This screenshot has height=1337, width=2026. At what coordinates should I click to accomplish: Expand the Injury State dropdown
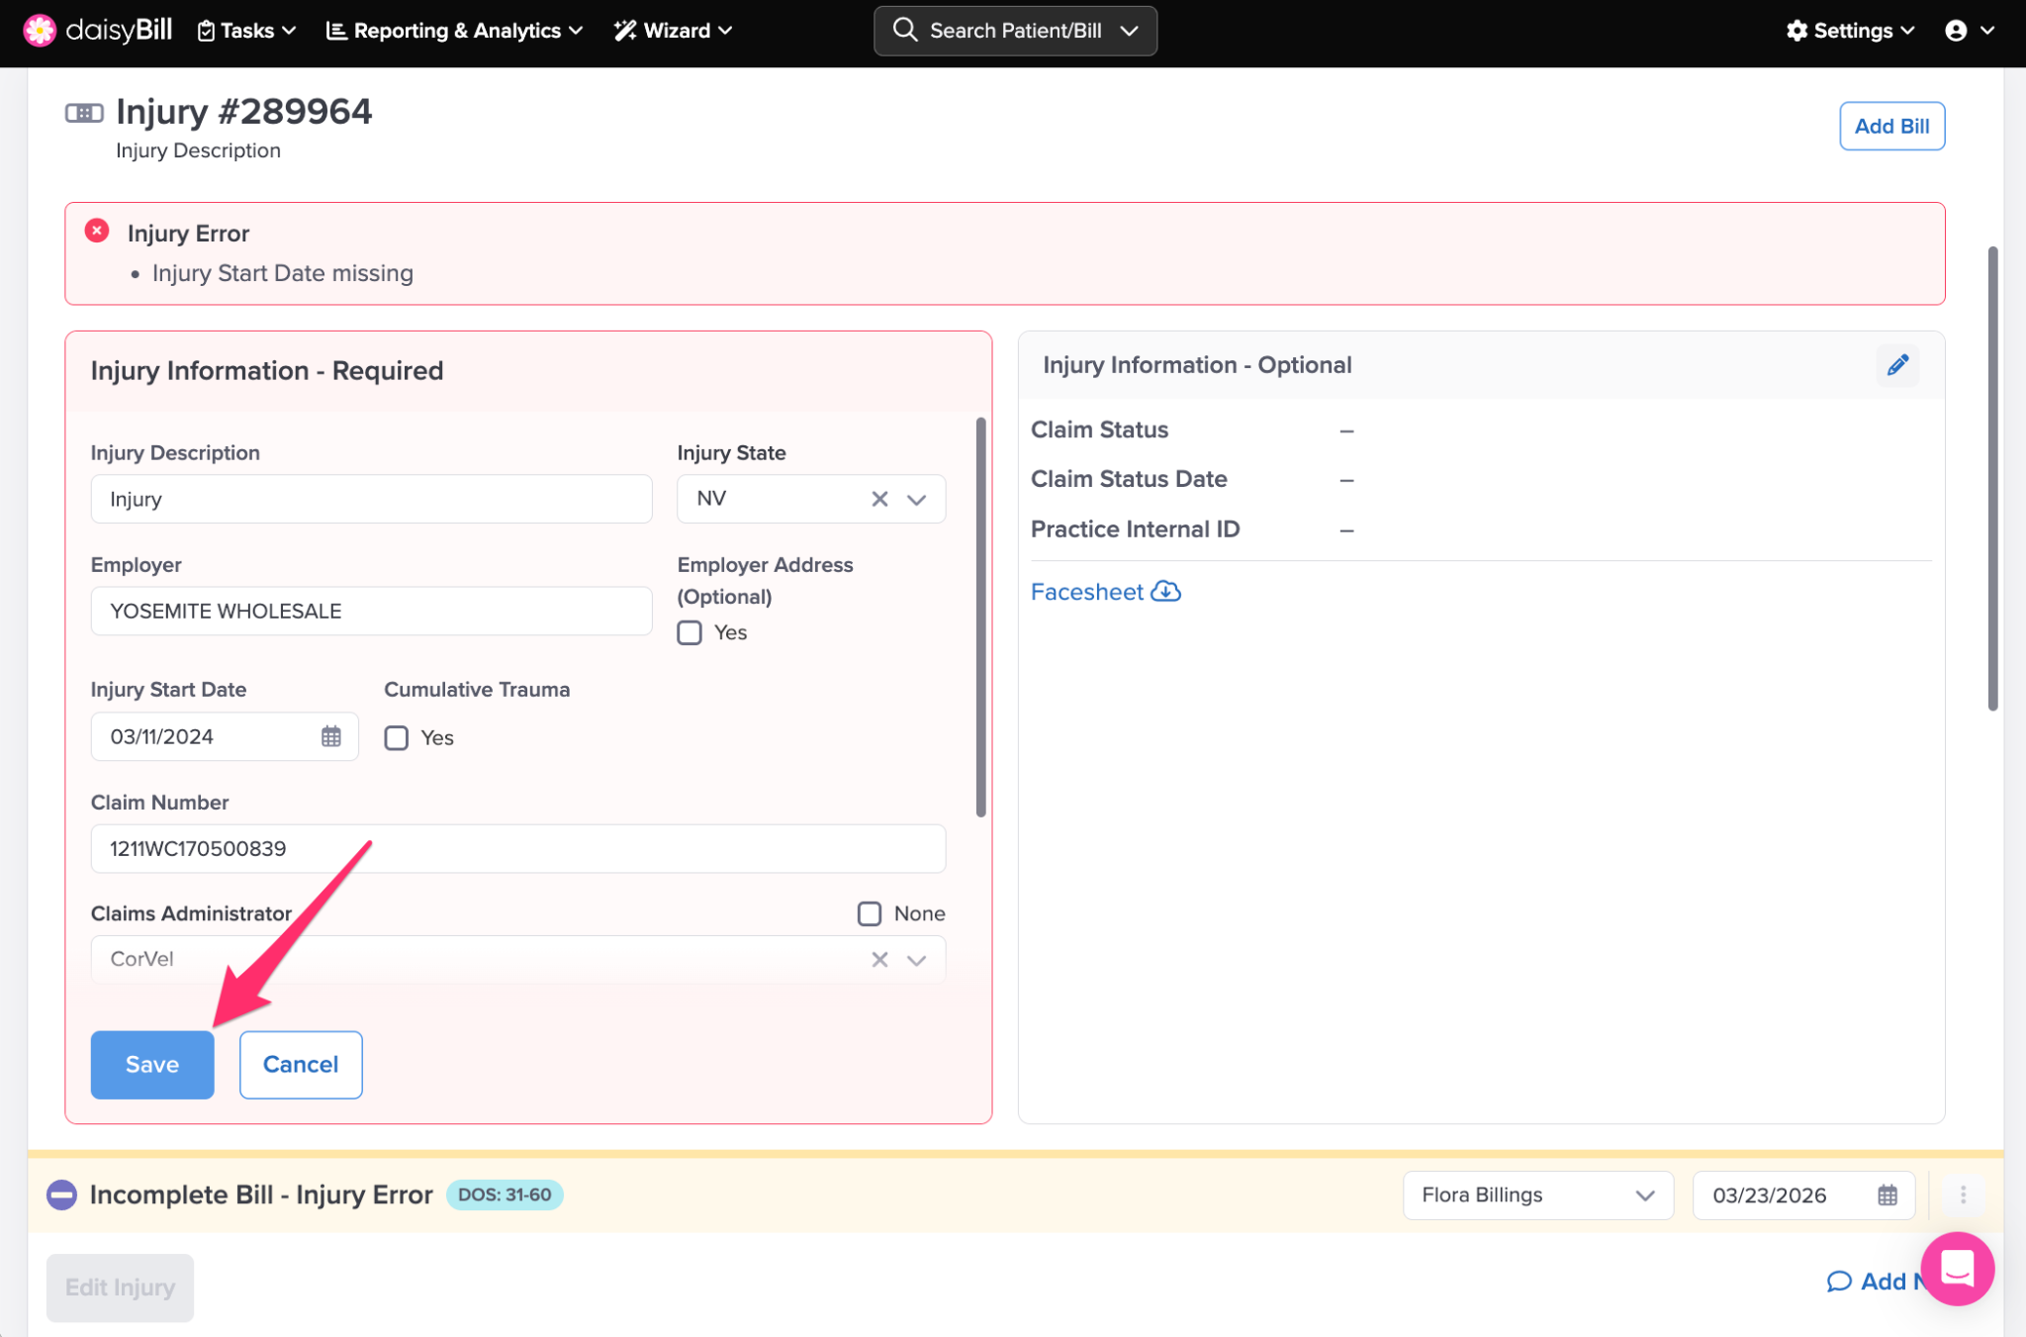click(x=916, y=499)
